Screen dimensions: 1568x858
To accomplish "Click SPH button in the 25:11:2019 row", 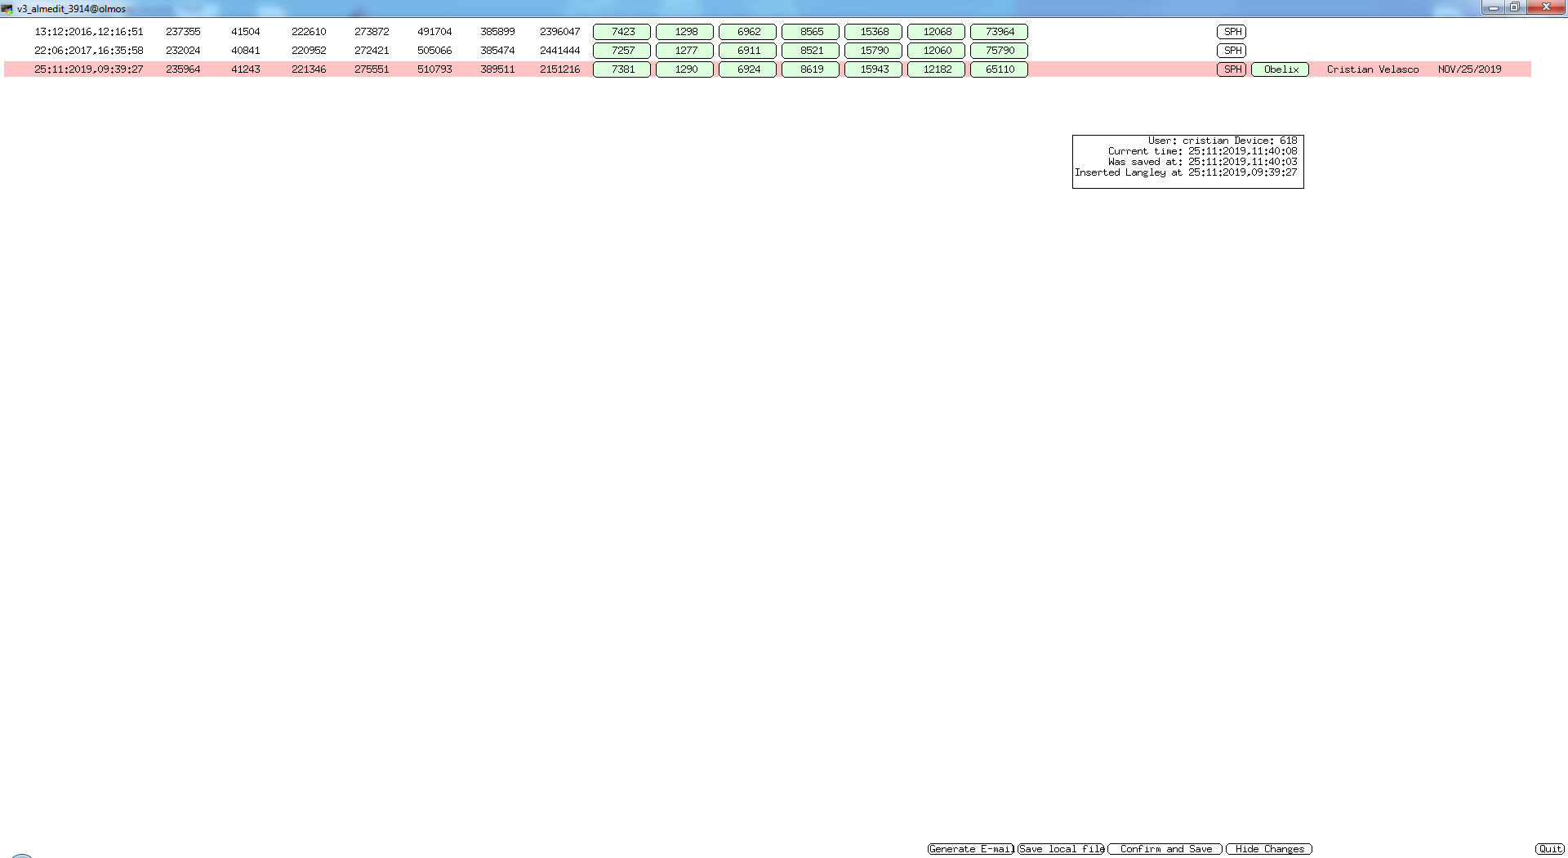I will 1232,69.
